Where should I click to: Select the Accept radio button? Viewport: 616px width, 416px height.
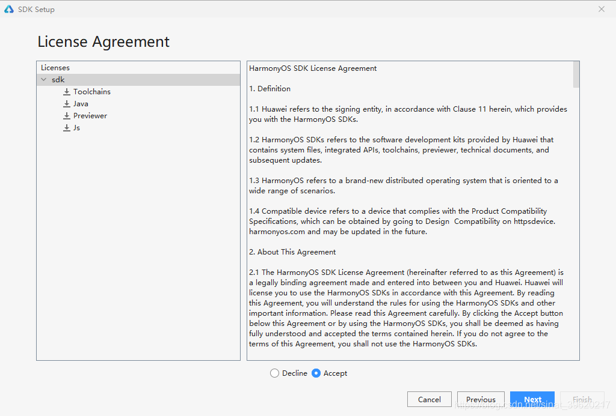pos(316,373)
